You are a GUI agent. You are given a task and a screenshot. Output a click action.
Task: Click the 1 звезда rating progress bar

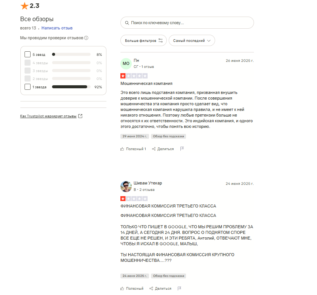click(71, 87)
